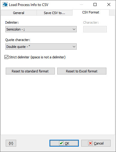The height and width of the screenshot is (152, 116).
Task: Select the CSV Format tab
Action: (91, 12)
